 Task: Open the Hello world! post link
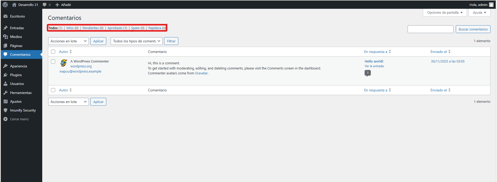coord(374,61)
